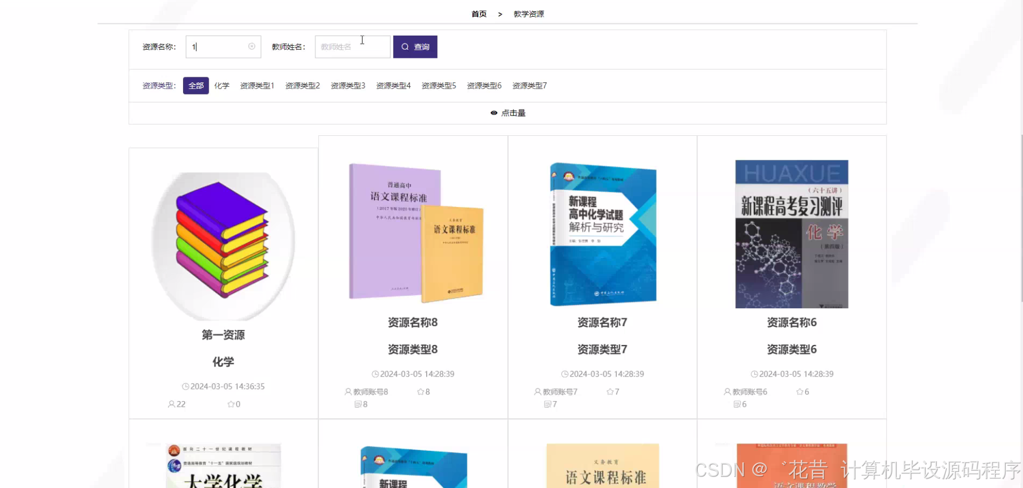The image size is (1023, 488).
Task: Open the 首页 breadcrumb link
Action: pyautogui.click(x=479, y=14)
